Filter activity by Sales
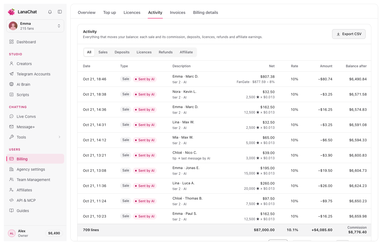The image size is (382, 245). 103,52
